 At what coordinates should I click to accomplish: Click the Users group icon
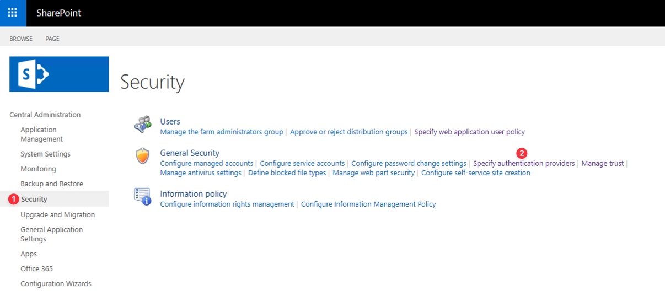coord(143,125)
